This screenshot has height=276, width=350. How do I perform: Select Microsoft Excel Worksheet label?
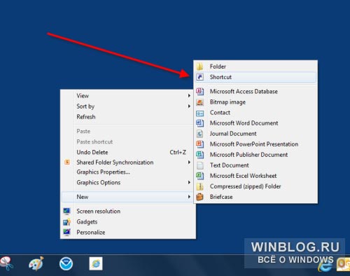click(243, 176)
